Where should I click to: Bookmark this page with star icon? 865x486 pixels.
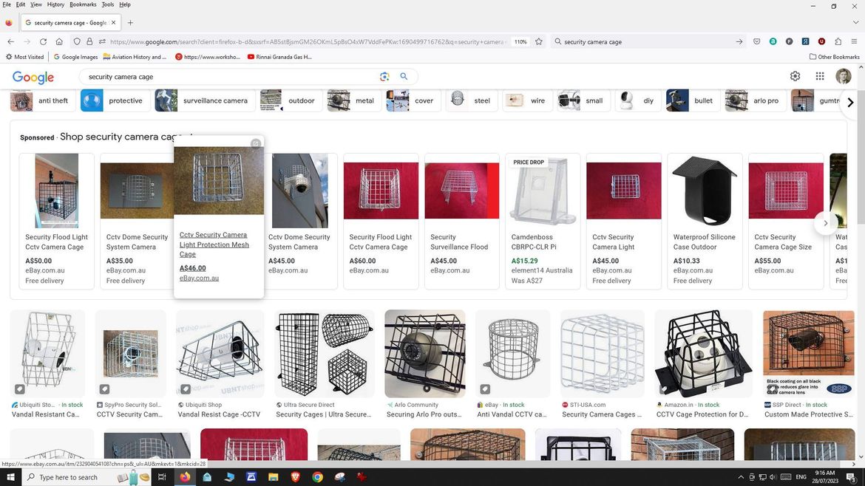pyautogui.click(x=539, y=42)
